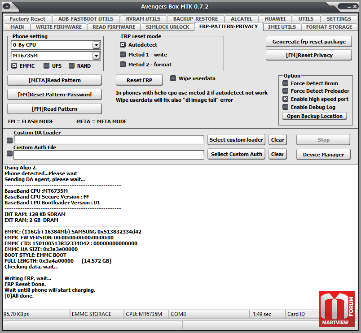
Task: Open HUAWEI tab
Action: point(275,19)
